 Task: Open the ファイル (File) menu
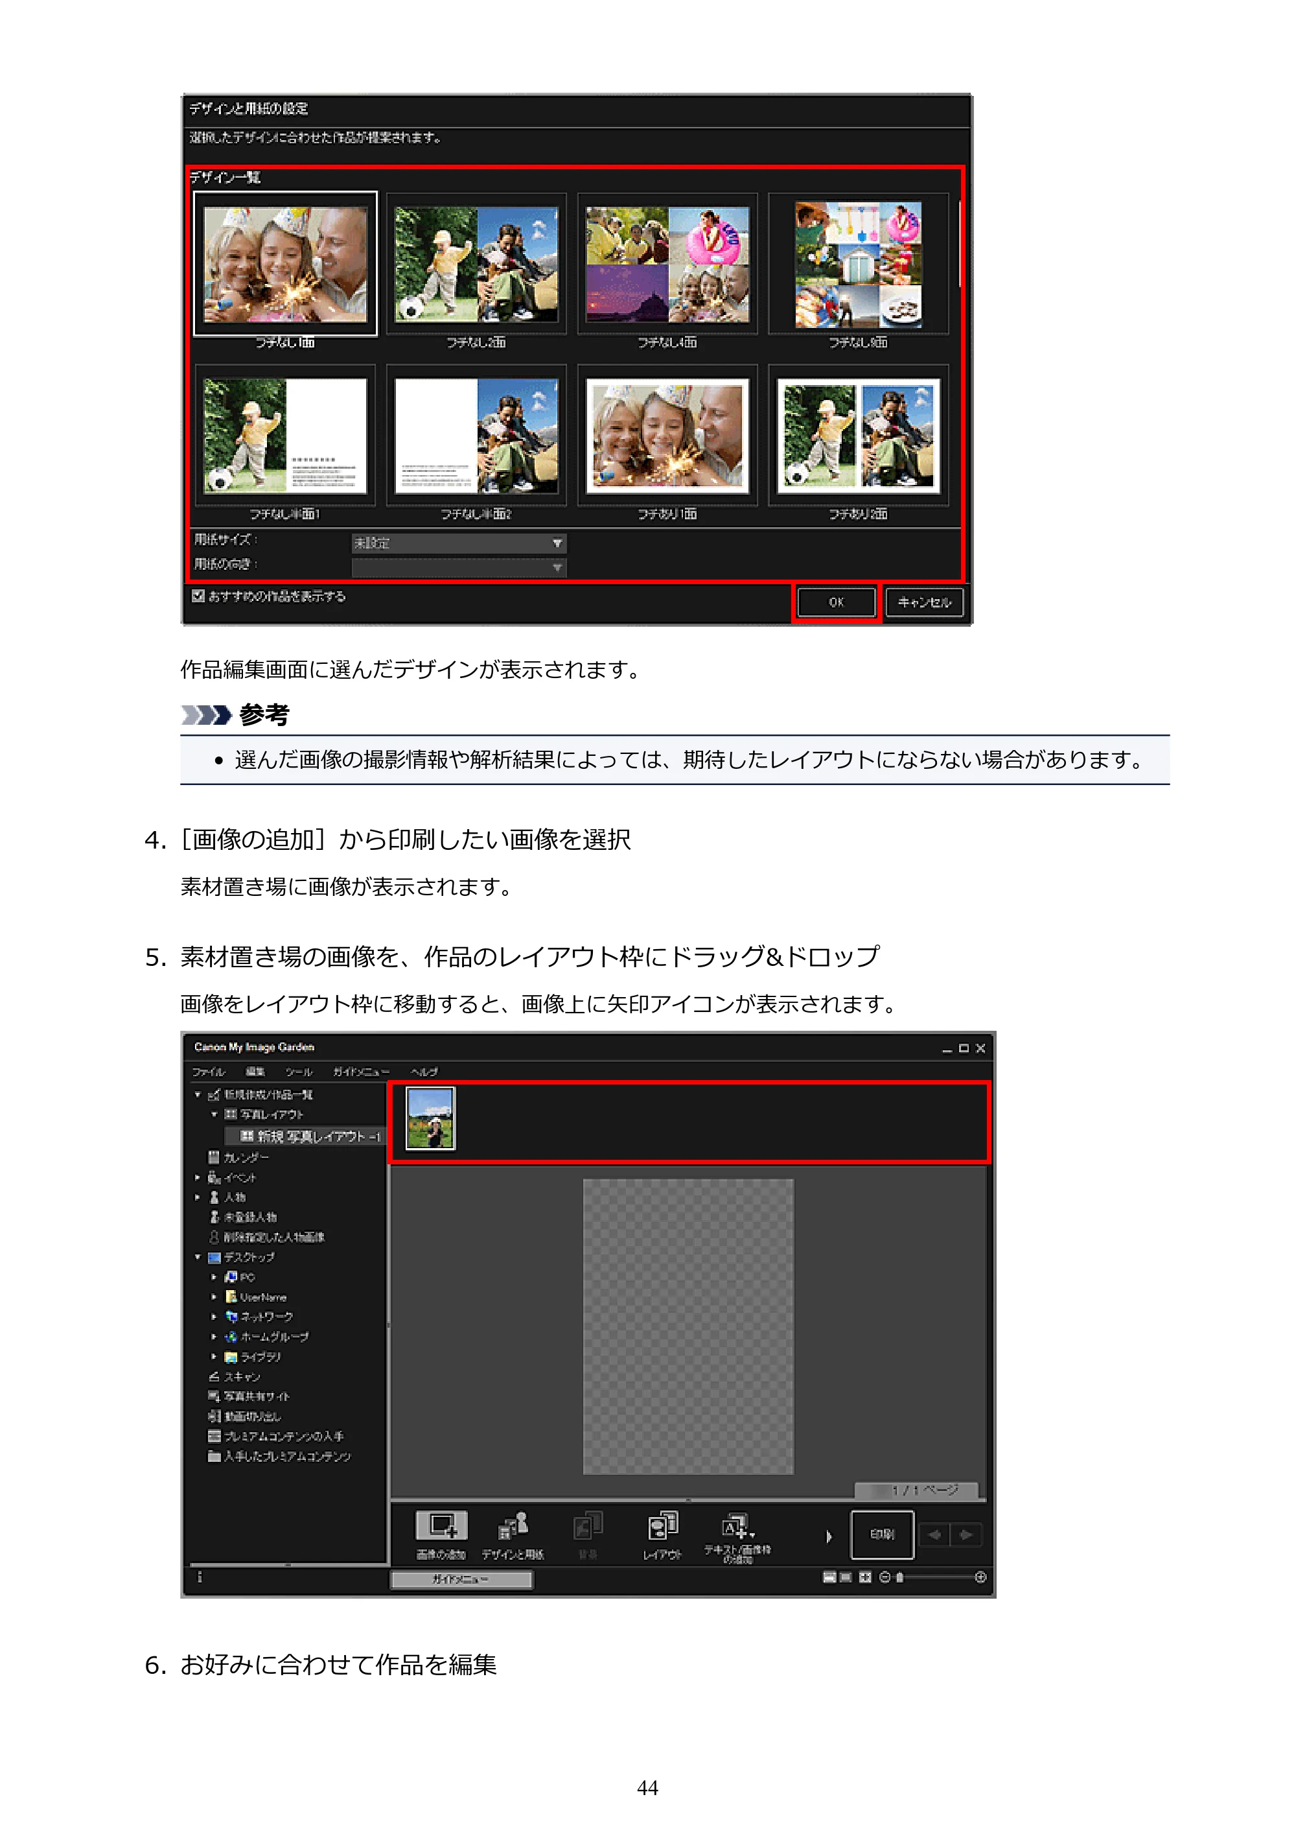tap(209, 1071)
